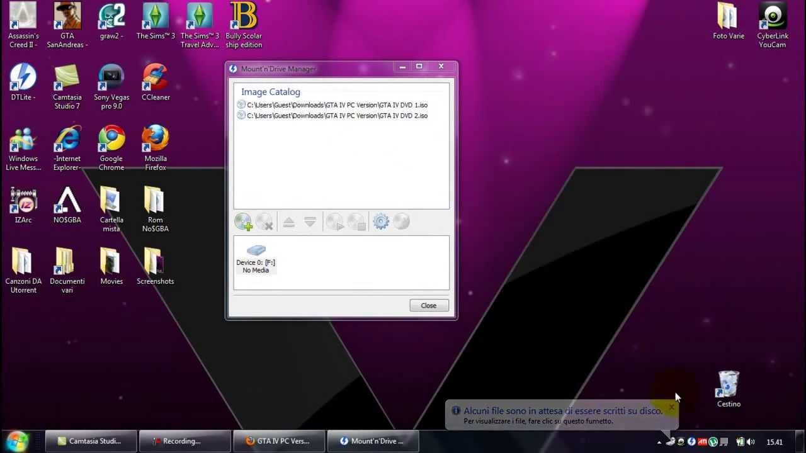
Task: Open Assassin's Creed II desktop shortcut
Action: (x=23, y=25)
